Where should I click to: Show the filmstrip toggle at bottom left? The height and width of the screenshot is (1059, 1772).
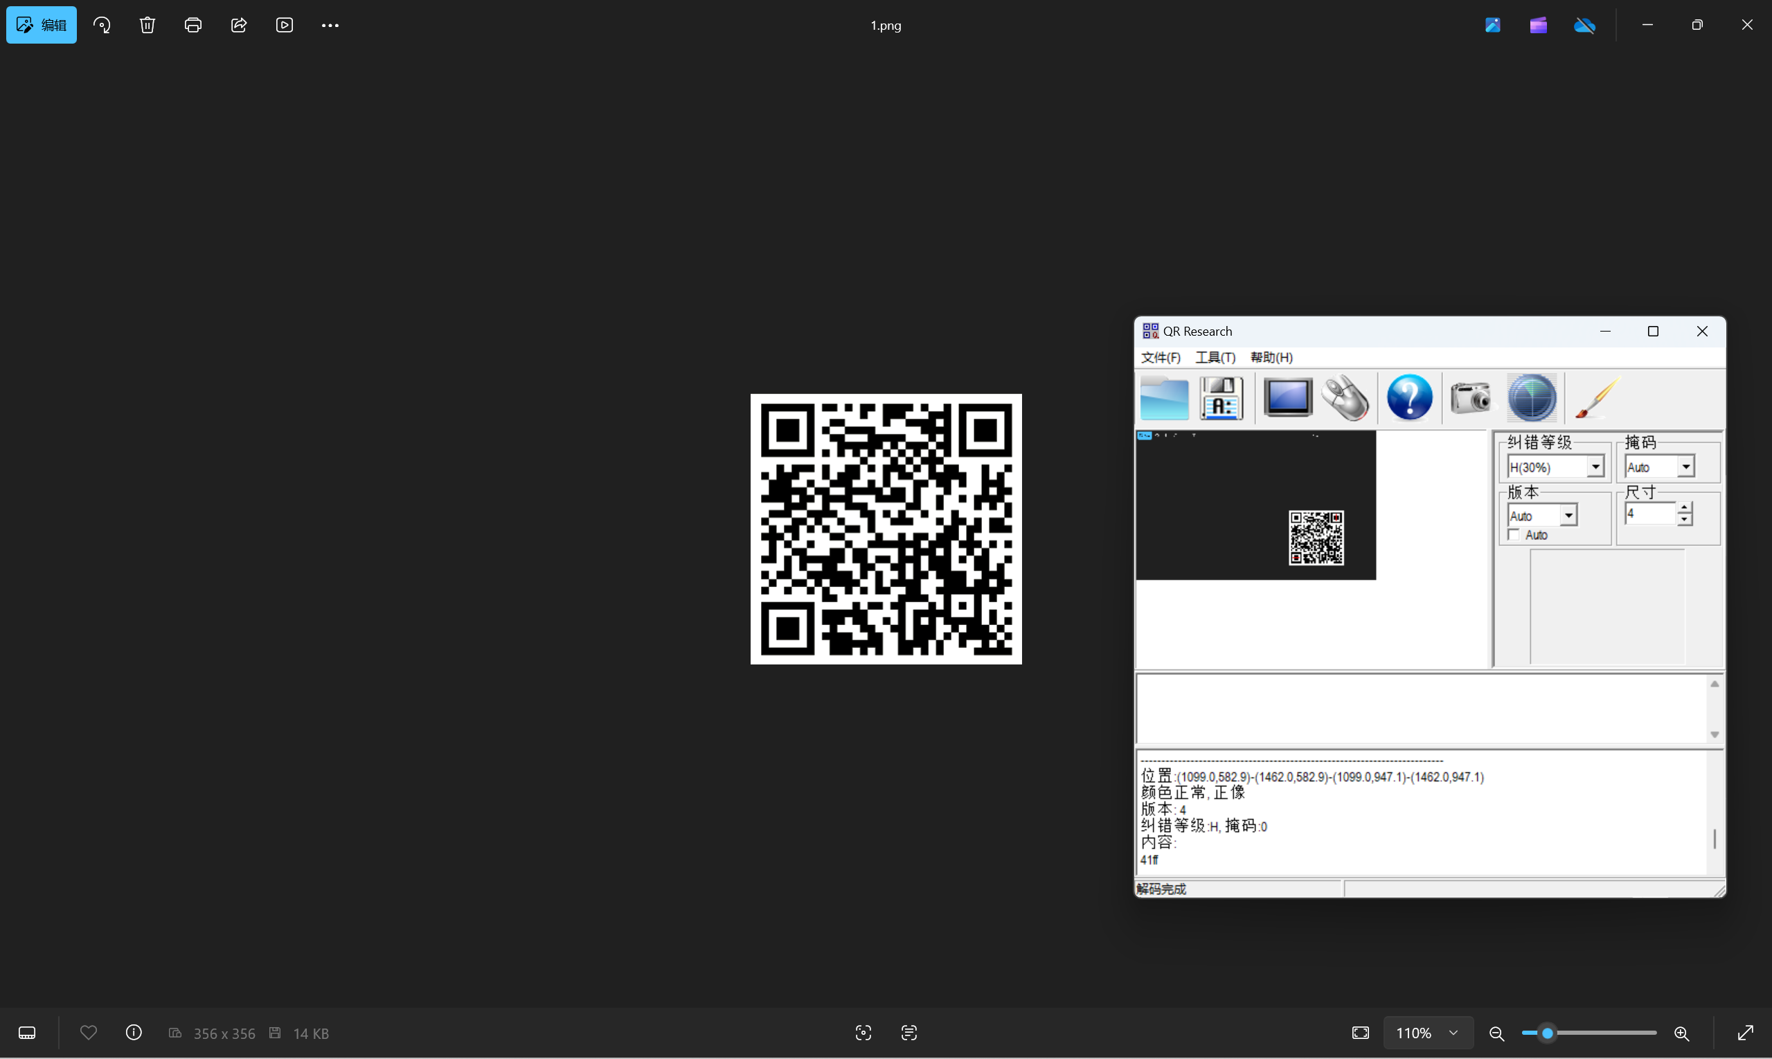[x=27, y=1033]
